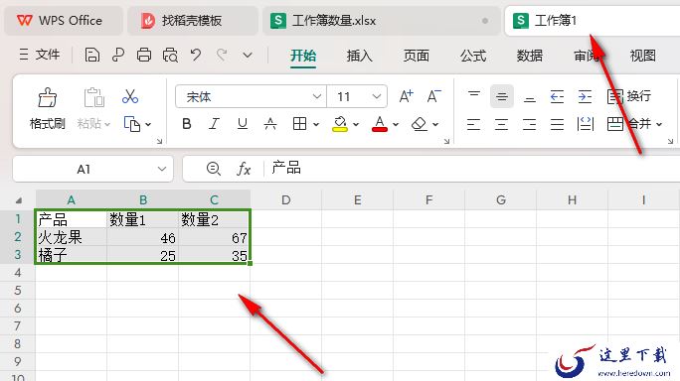Switch to the 数据 ribbon tab
Screen dimensions: 680x381
pos(530,56)
